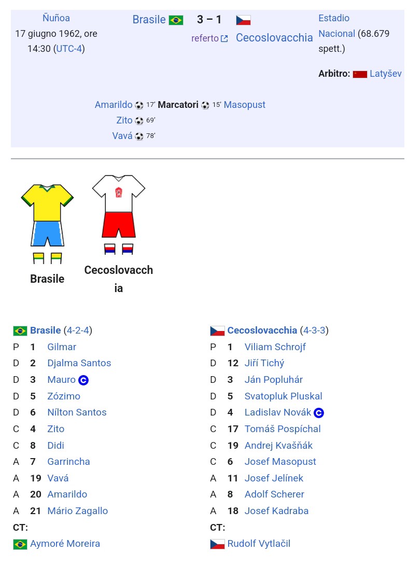Go to referee Latyšev's page

click(385, 74)
